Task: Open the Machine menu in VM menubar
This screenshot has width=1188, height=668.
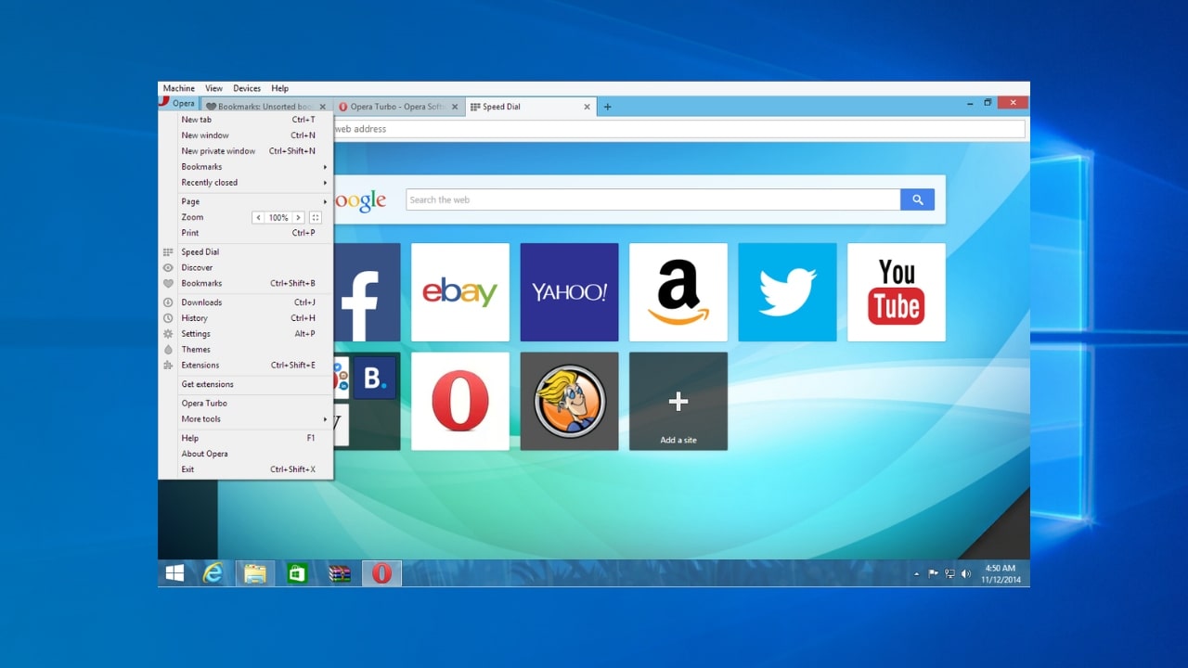Action: click(179, 88)
